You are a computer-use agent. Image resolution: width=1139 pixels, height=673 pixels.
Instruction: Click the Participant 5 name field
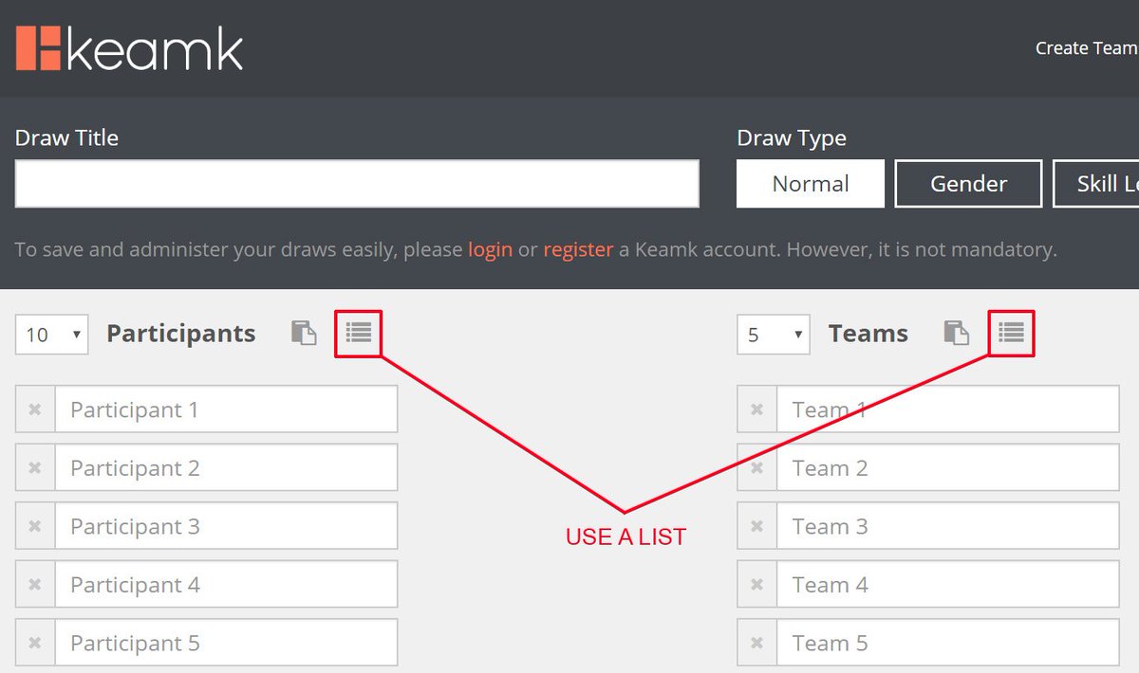click(226, 643)
